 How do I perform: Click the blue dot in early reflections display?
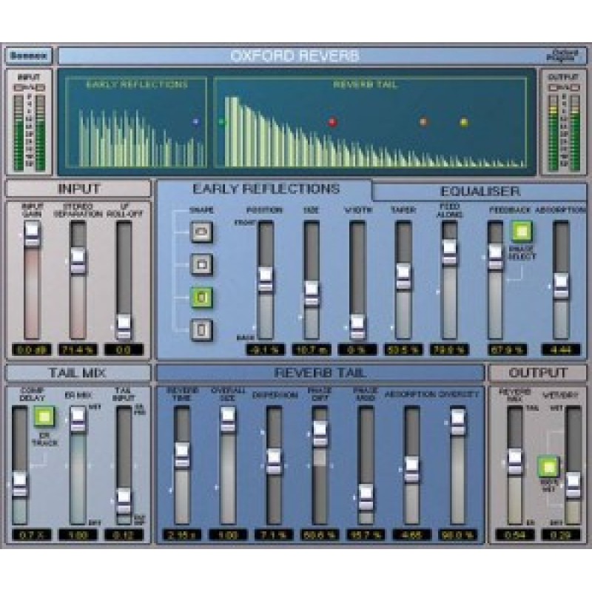(195, 122)
